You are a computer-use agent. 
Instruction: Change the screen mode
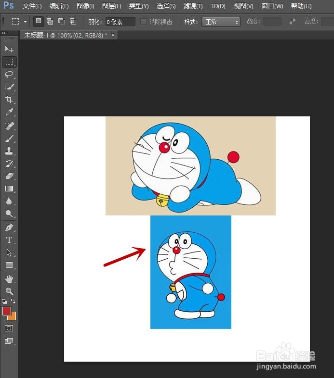click(x=9, y=340)
